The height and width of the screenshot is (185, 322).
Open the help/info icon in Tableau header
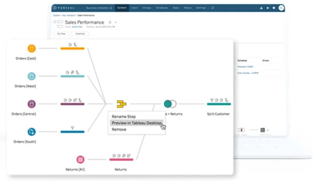274,8
